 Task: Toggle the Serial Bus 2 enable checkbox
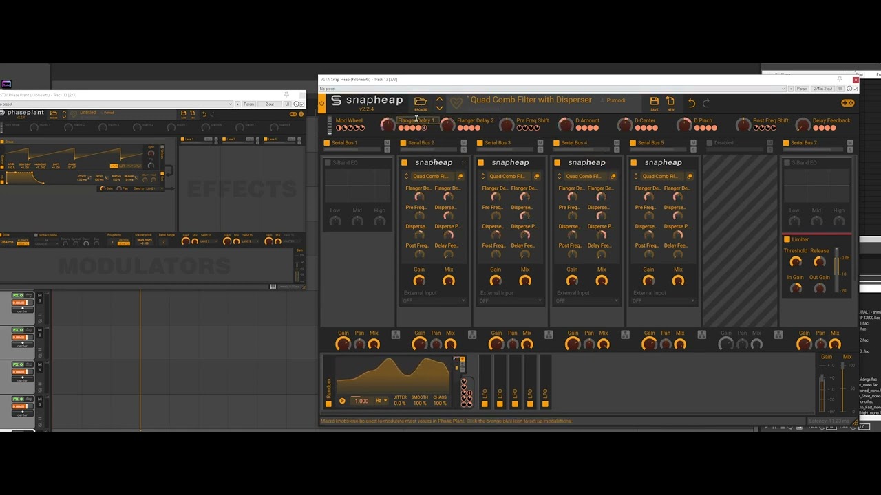pos(403,143)
